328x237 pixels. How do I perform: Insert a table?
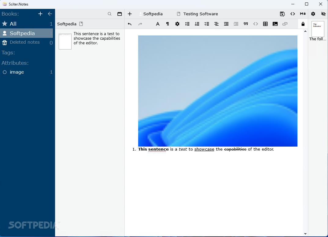pos(265,24)
